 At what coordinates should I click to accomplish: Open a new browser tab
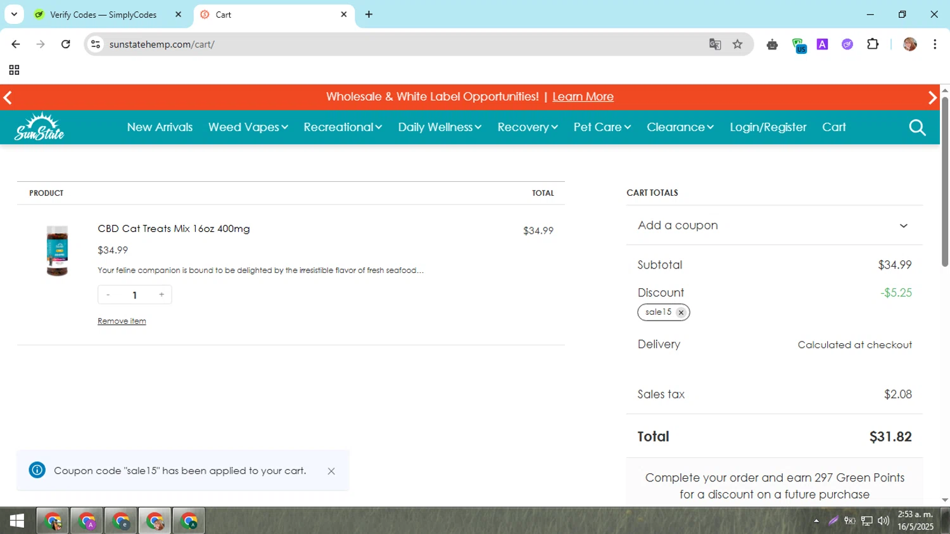(x=369, y=15)
